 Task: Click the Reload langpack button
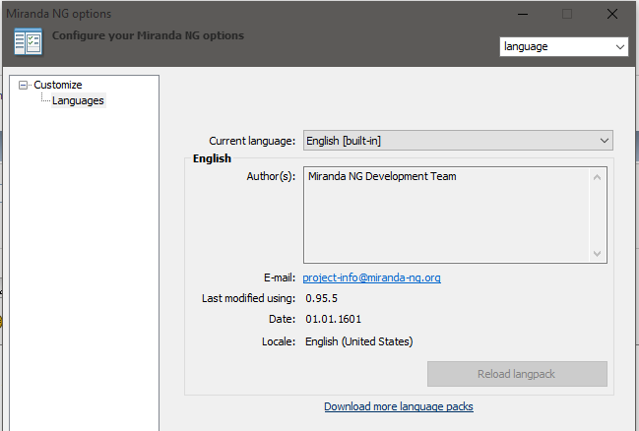(x=517, y=374)
